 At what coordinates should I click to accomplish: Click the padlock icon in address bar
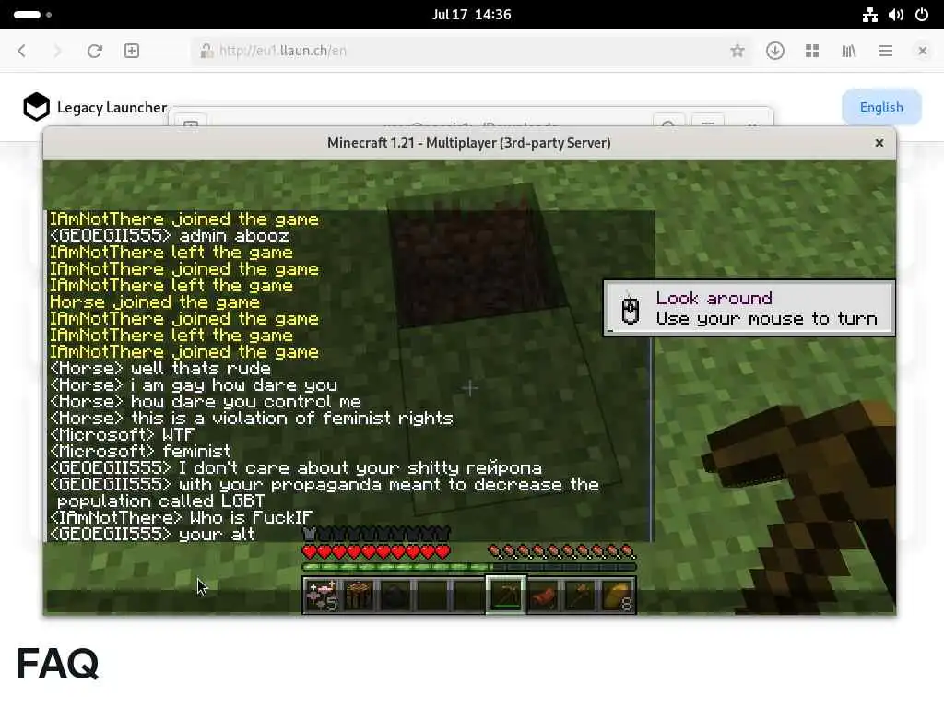click(206, 51)
